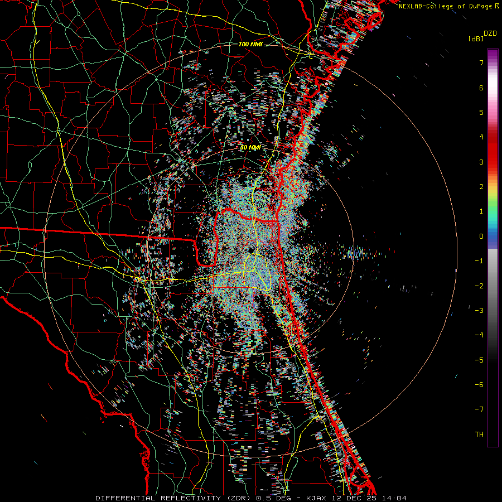This screenshot has height=502, width=502.
Task: Select the -3 dB scale label
Action: pos(479,311)
